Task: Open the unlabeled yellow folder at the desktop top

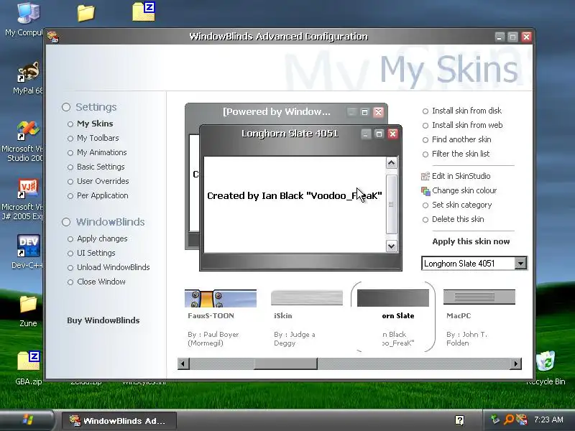Action: point(86,13)
